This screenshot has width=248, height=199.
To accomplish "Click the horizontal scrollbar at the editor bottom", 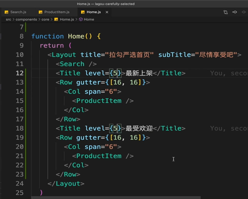I will (x=116, y=198).
